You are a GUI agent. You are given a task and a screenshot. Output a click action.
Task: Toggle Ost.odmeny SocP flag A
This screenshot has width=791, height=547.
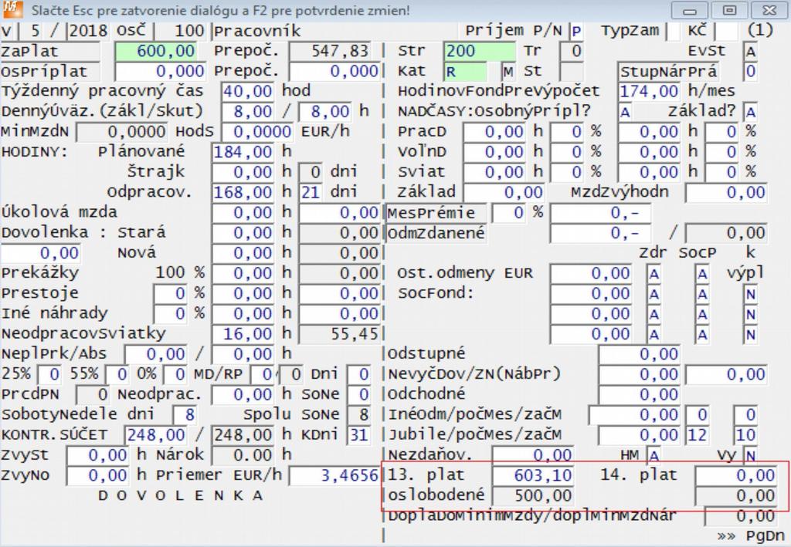[x=702, y=273]
